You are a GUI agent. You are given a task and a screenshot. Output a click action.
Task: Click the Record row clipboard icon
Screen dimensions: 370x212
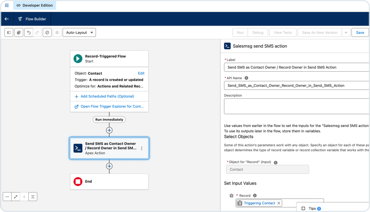click(231, 195)
